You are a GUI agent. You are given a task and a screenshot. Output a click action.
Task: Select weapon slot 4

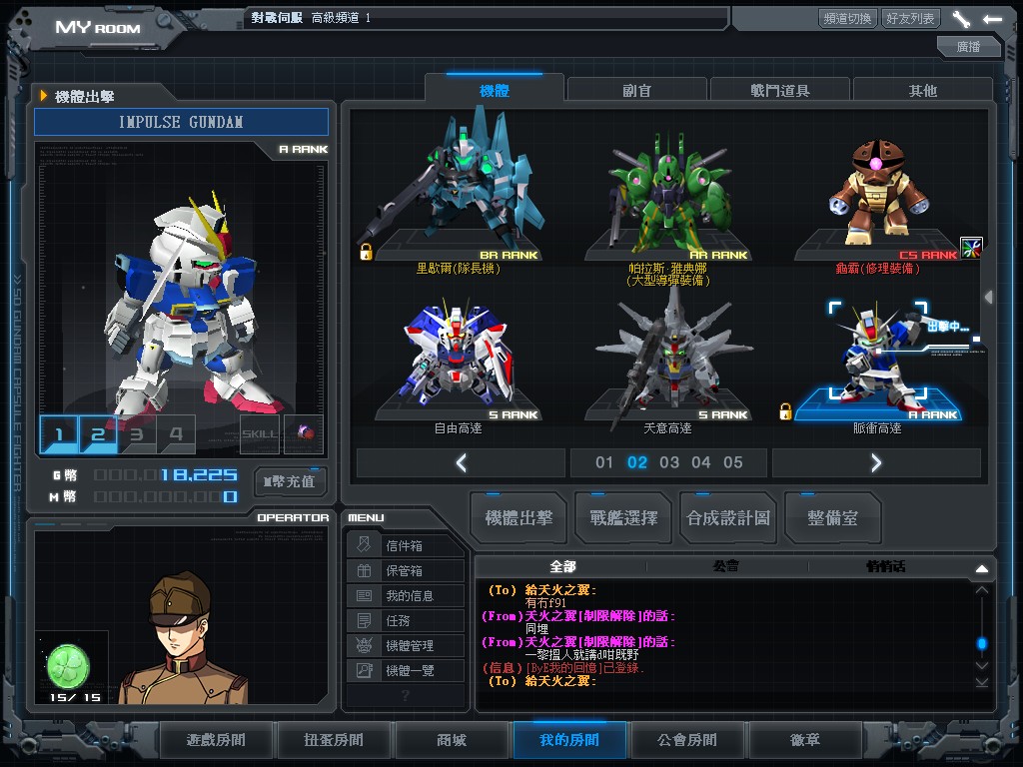176,433
